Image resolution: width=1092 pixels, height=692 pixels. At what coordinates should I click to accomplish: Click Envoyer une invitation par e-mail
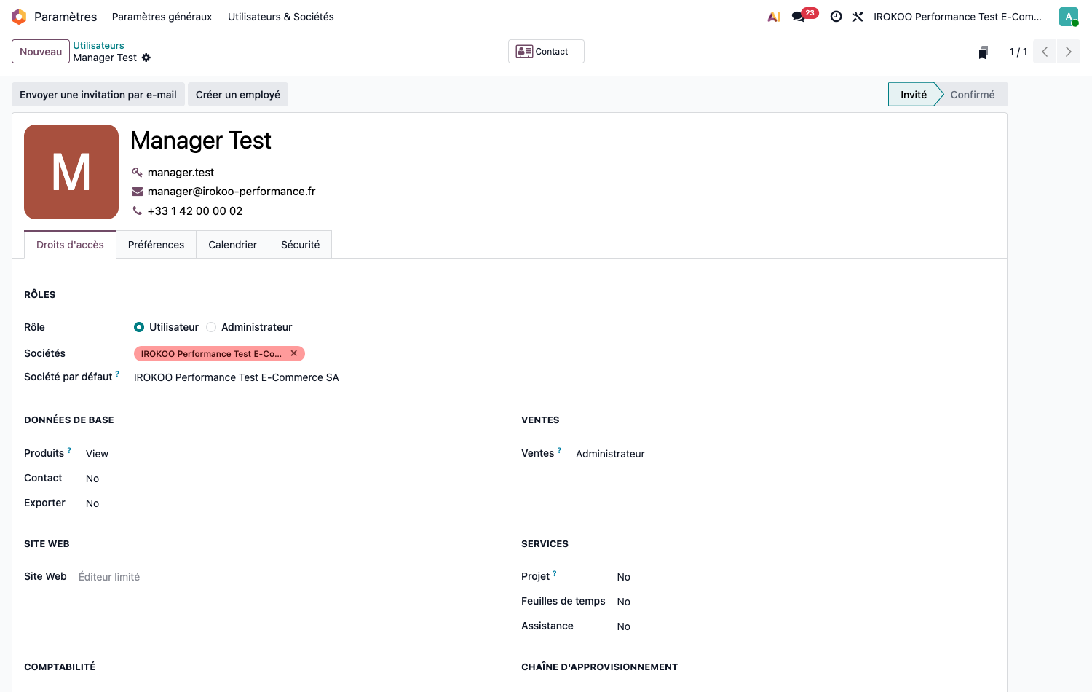pos(98,95)
